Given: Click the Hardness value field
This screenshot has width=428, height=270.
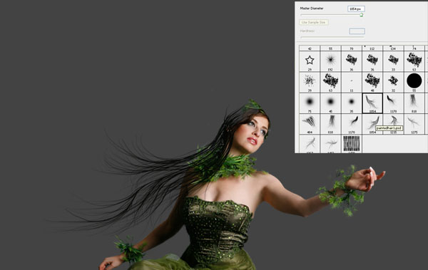Looking at the screenshot, I should tap(357, 31).
